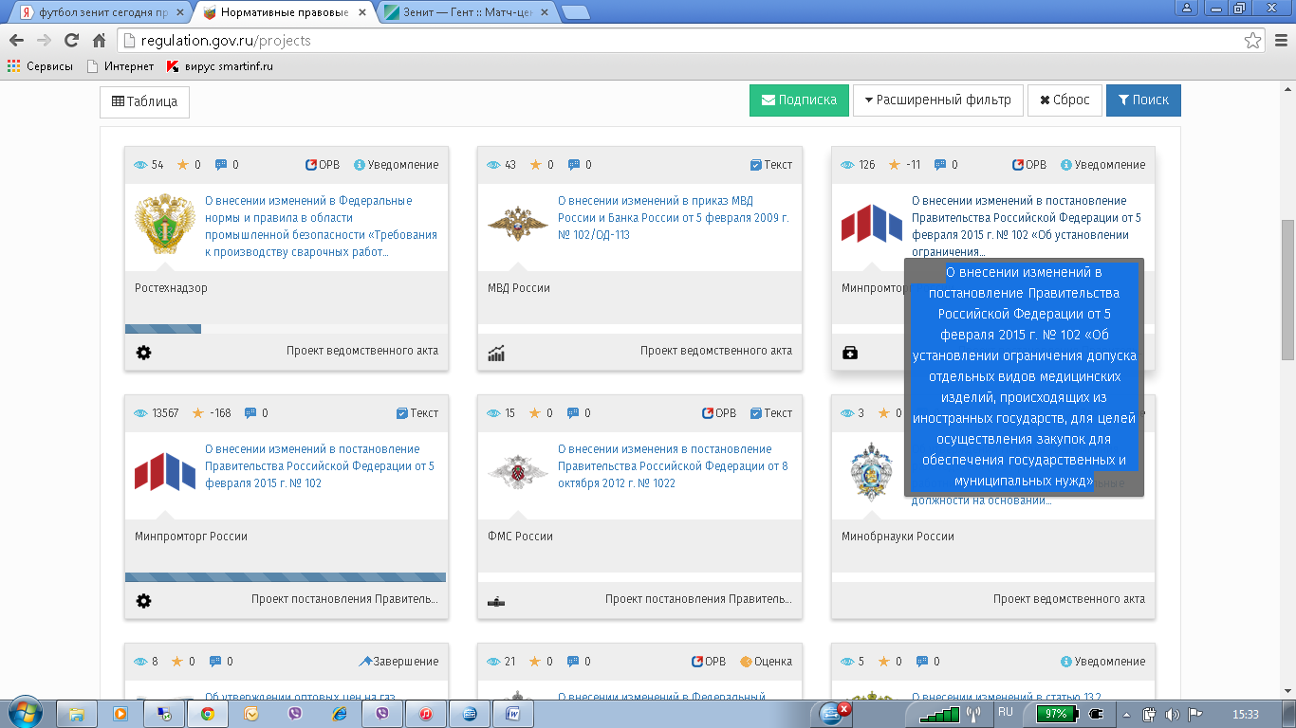Click the first-aid kit icon on the card with 126 views
This screenshot has width=1296, height=728.
[850, 353]
